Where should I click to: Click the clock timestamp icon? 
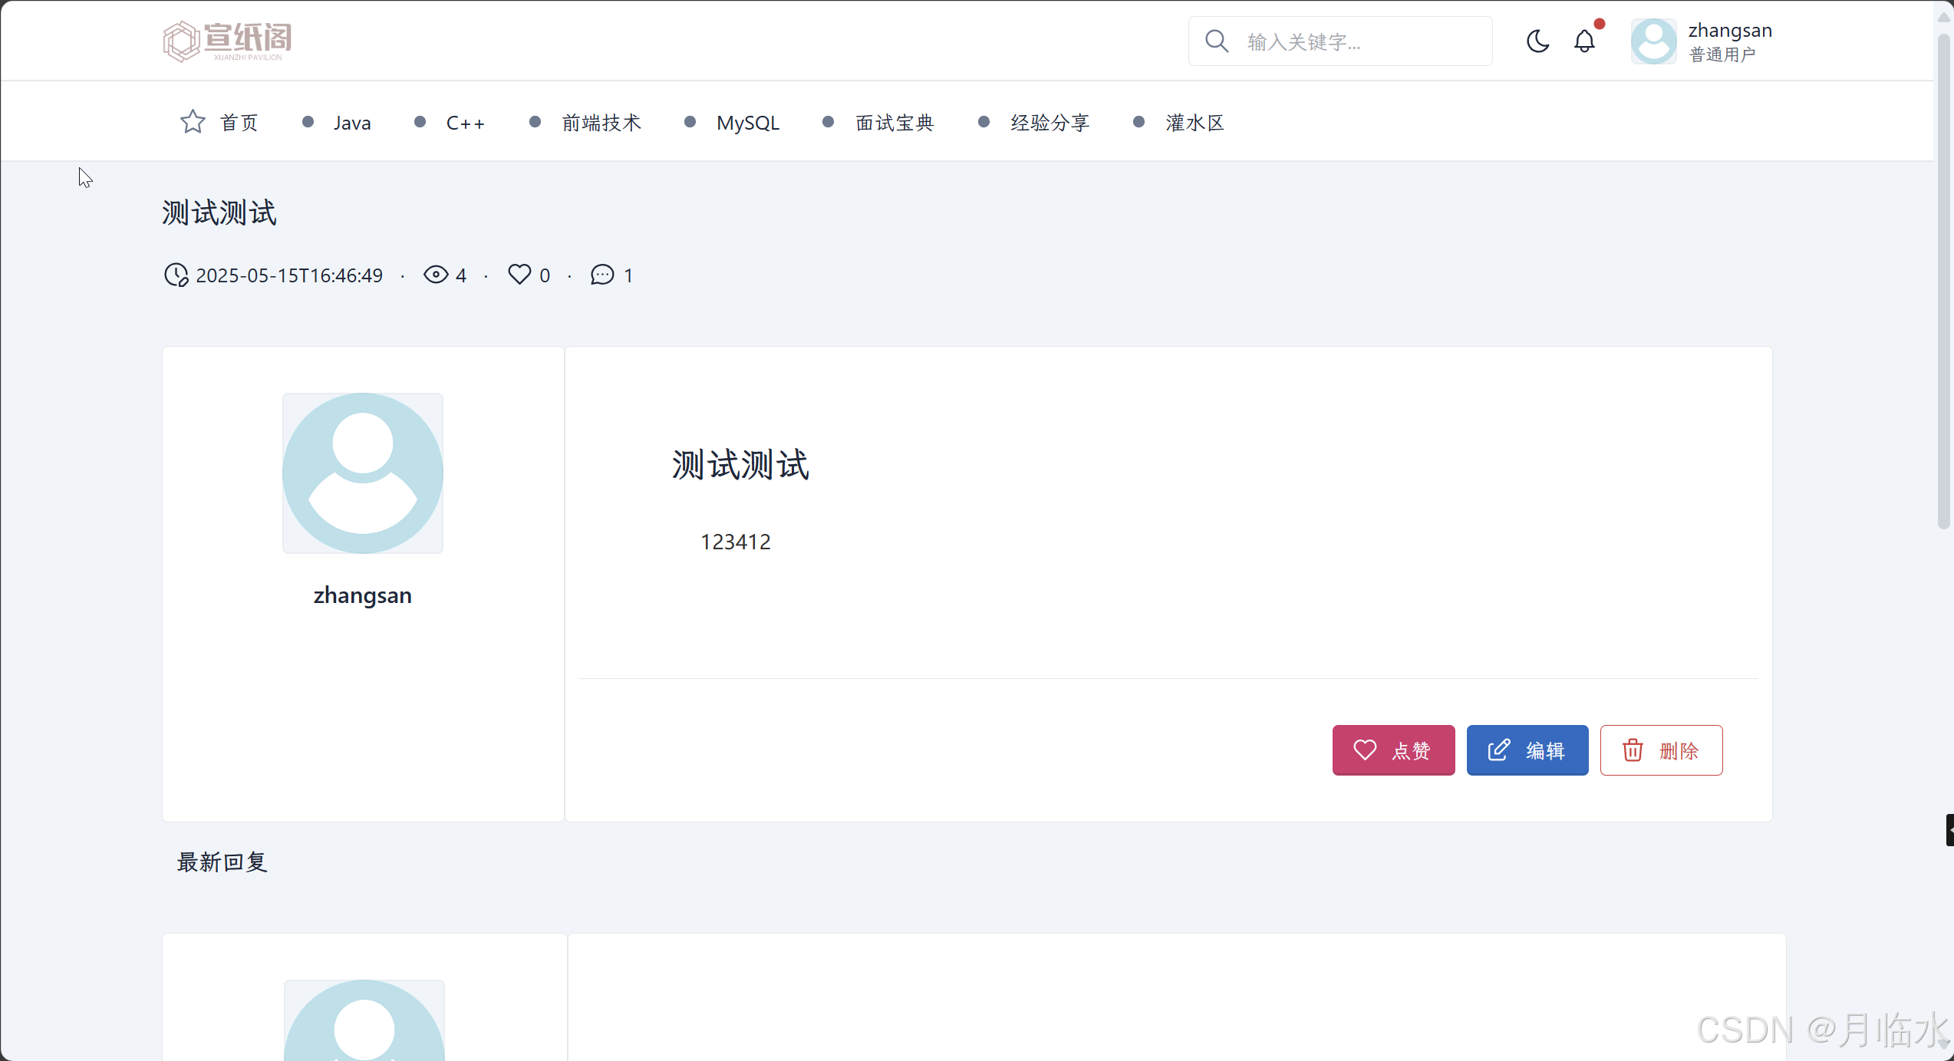(176, 275)
